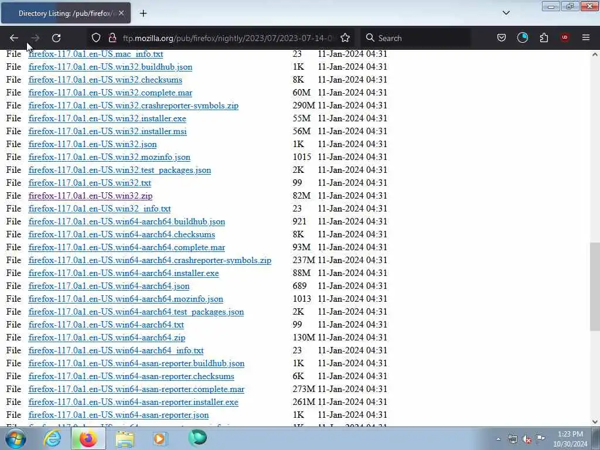Open the win64-aarch64.txt link

point(106,325)
